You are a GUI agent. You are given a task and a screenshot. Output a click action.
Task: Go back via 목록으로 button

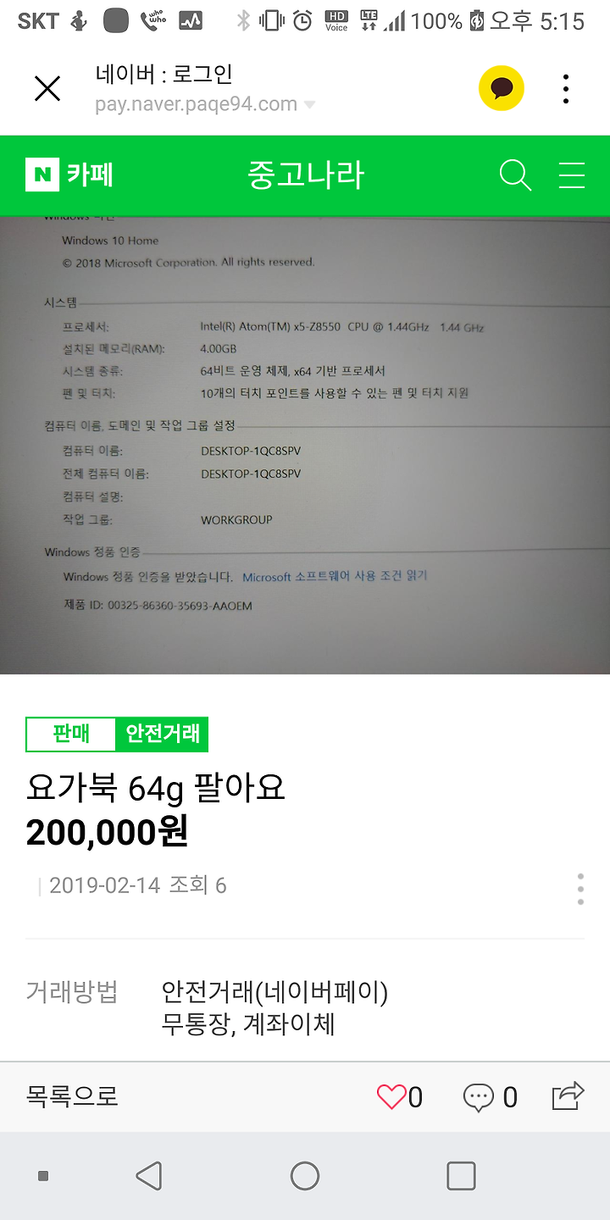tap(72, 1096)
